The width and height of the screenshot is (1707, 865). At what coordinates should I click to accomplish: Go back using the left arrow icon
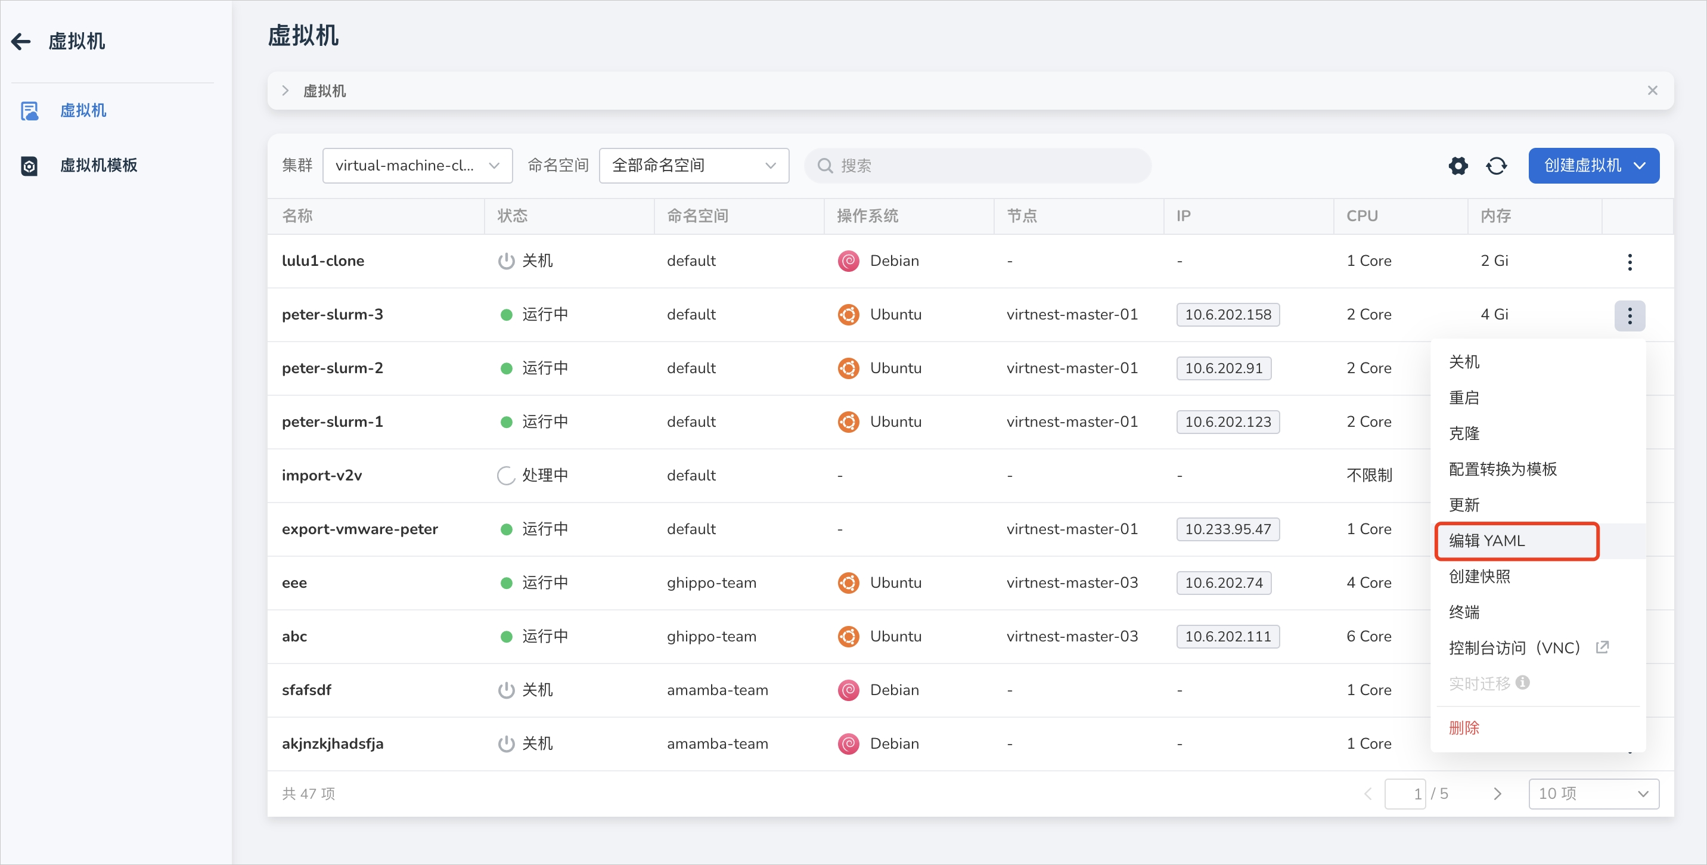(x=21, y=42)
